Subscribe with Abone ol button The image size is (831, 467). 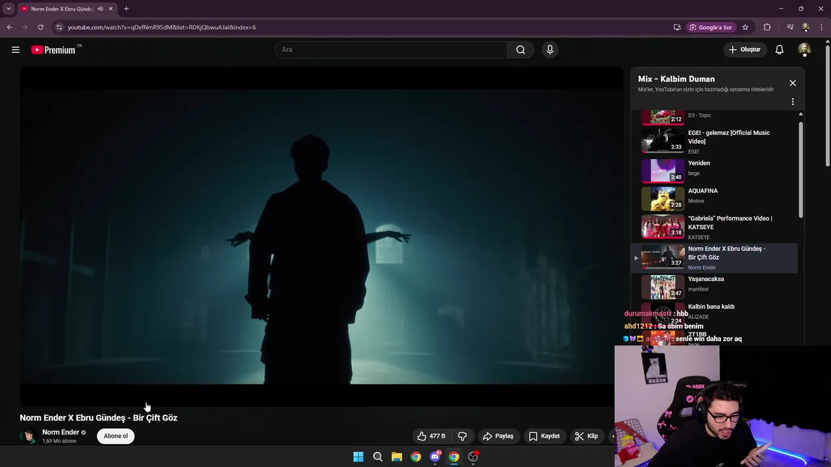pos(116,436)
